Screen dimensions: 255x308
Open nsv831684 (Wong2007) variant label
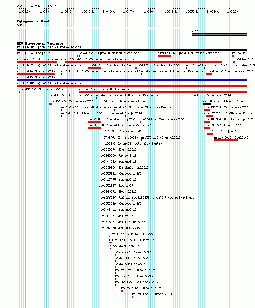pos(34,53)
